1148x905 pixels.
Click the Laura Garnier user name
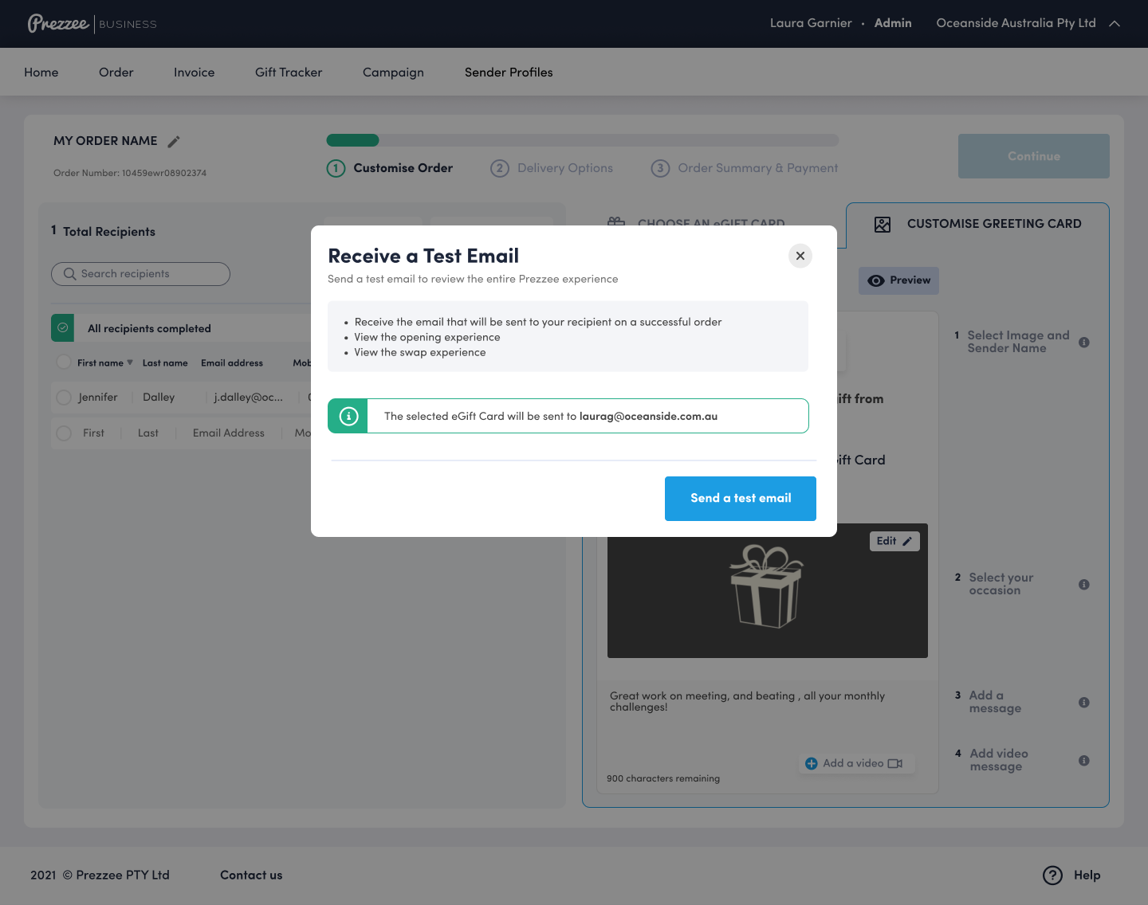(811, 23)
